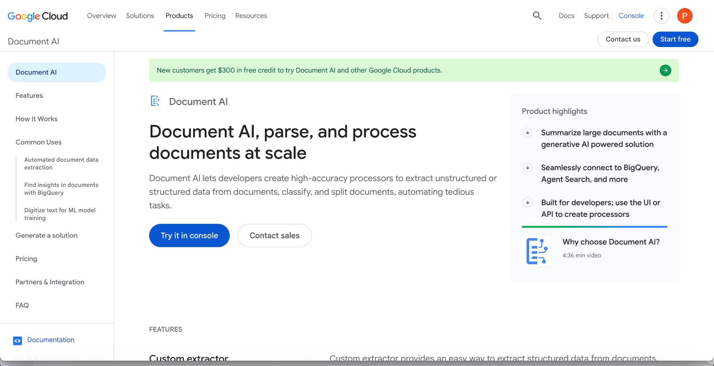This screenshot has width=714, height=366.
Task: Select the Products nav tab
Action: pos(179,16)
